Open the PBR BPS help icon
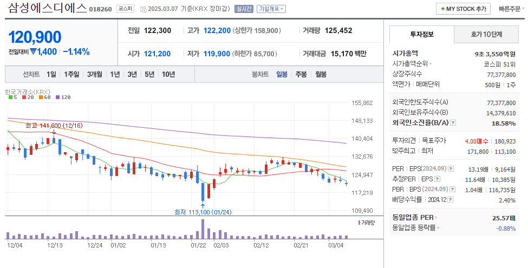This screenshot has width=528, height=268. (x=453, y=189)
